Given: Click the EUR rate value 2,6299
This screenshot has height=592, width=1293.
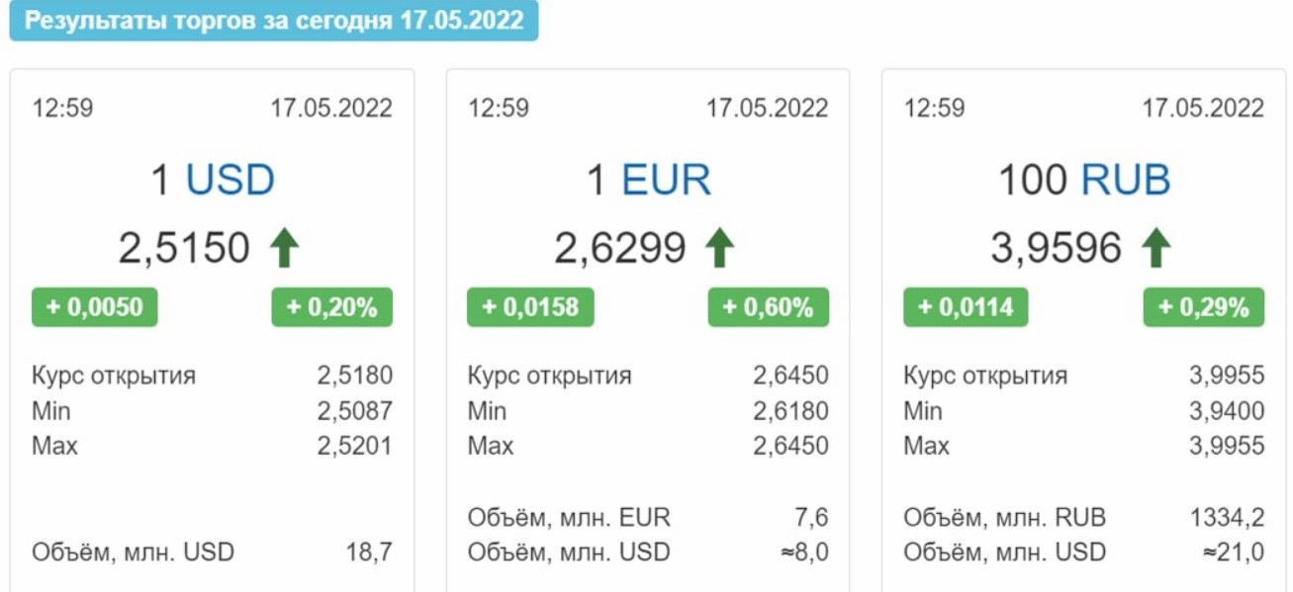Looking at the screenshot, I should pos(620,248).
